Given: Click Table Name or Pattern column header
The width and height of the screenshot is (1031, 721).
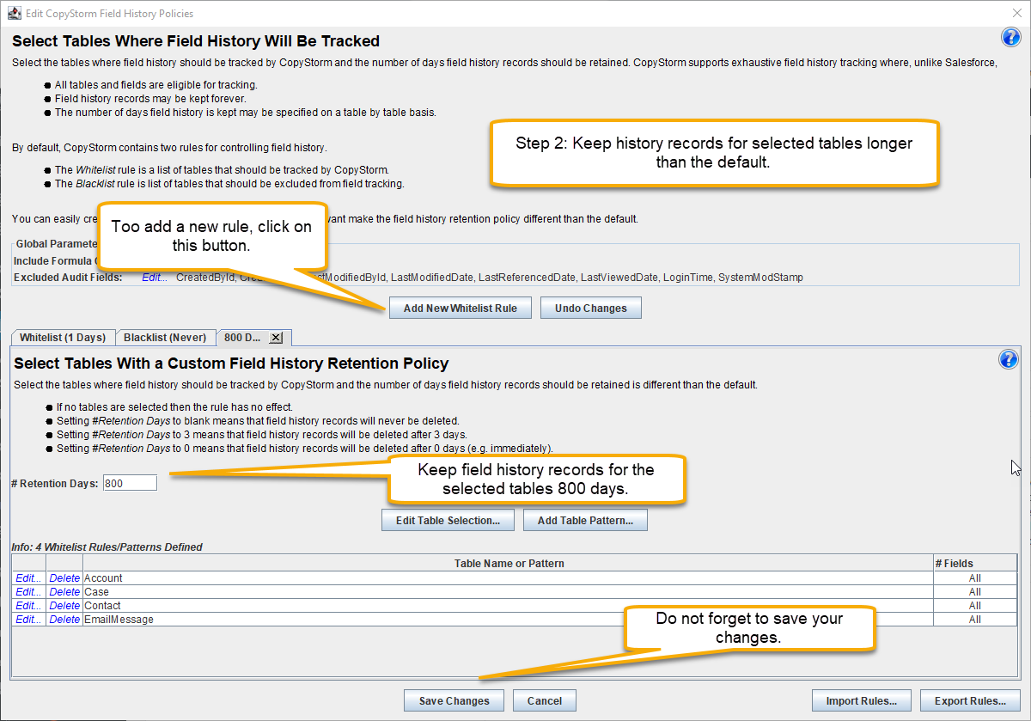Looking at the screenshot, I should pyautogui.click(x=509, y=563).
